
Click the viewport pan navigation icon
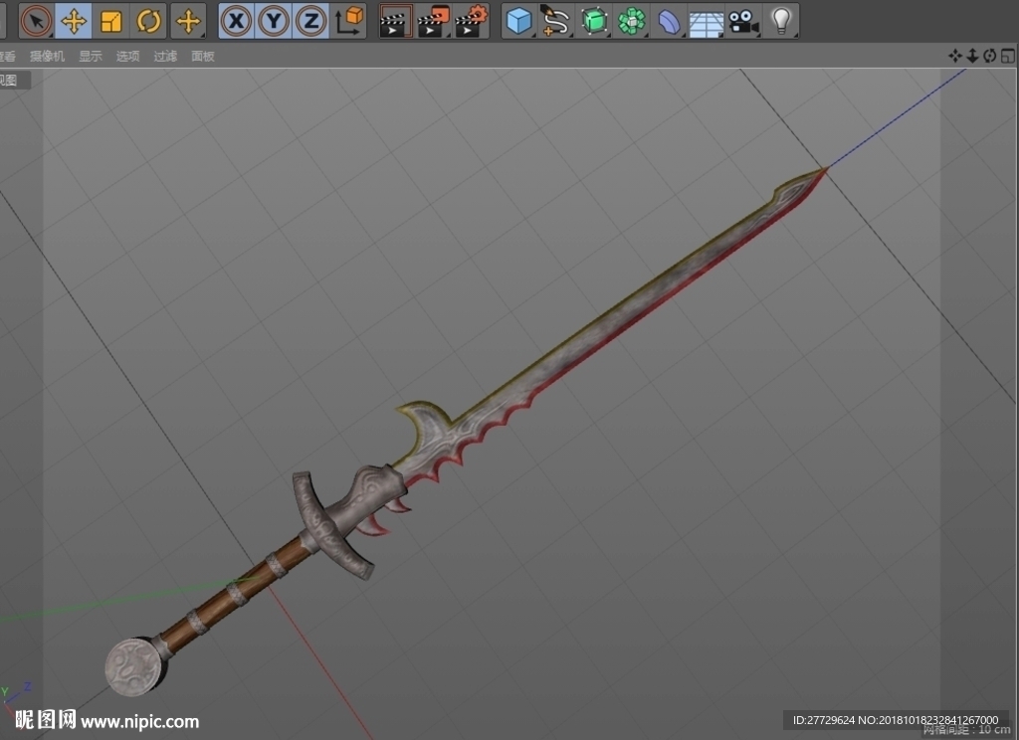[954, 56]
